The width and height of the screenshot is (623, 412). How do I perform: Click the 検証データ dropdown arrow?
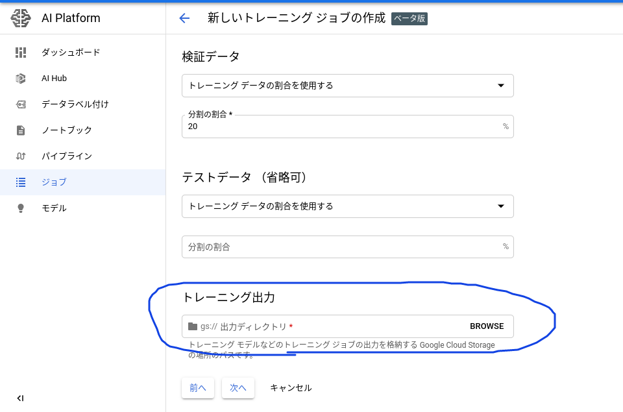[501, 86]
